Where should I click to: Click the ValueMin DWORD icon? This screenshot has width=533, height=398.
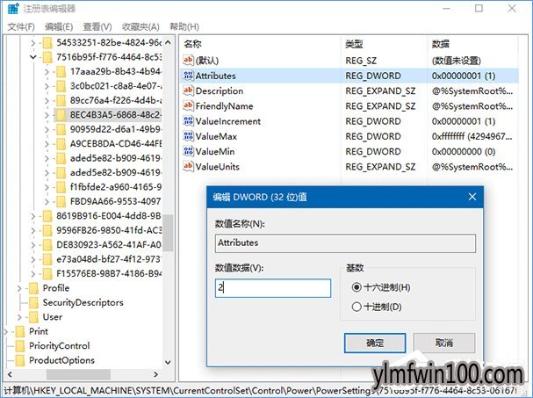[x=188, y=151]
